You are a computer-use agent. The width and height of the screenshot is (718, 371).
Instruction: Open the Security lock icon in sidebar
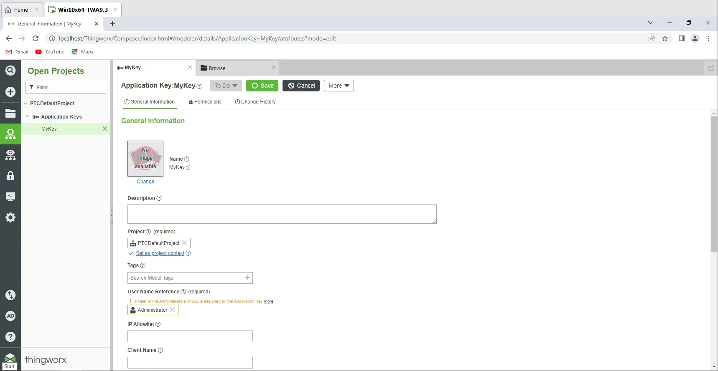(x=10, y=176)
